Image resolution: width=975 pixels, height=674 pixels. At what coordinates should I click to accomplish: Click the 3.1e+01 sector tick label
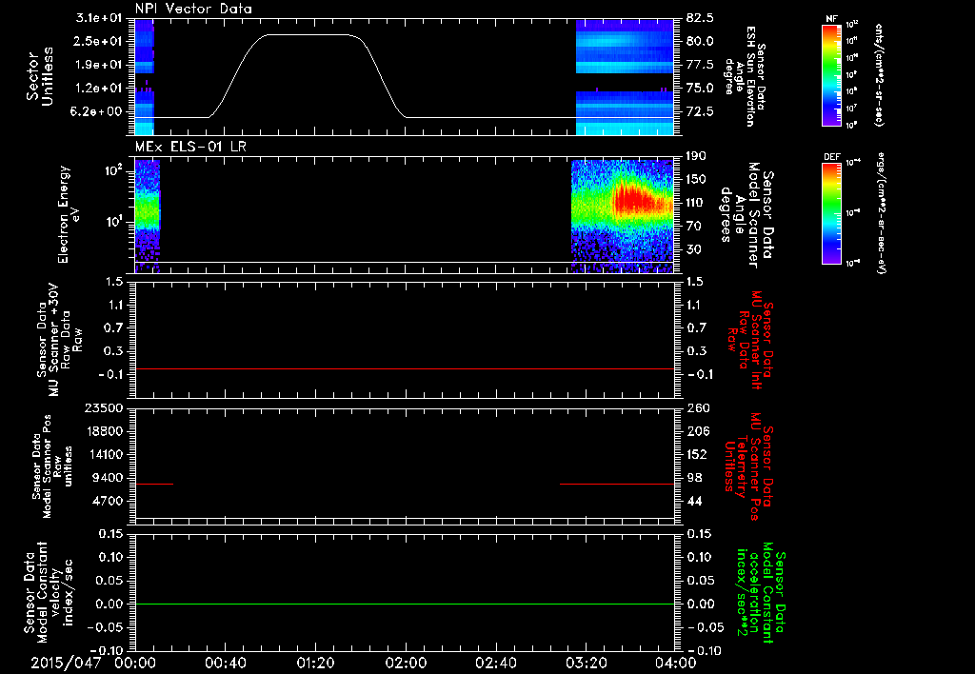[x=99, y=17]
